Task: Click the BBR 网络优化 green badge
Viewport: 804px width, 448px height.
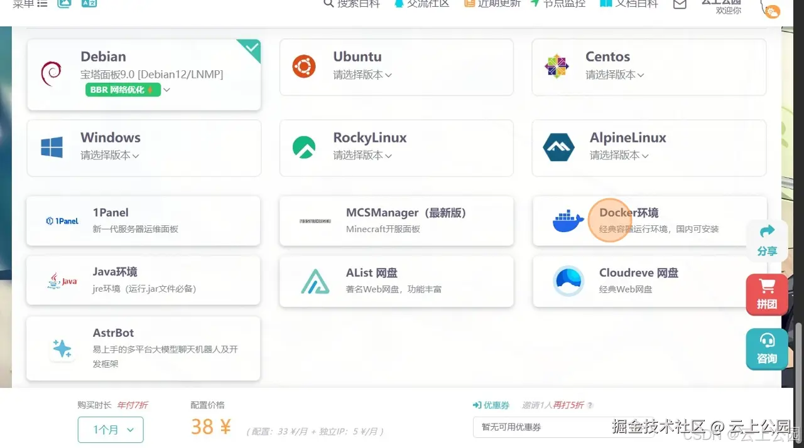Action: coord(123,90)
